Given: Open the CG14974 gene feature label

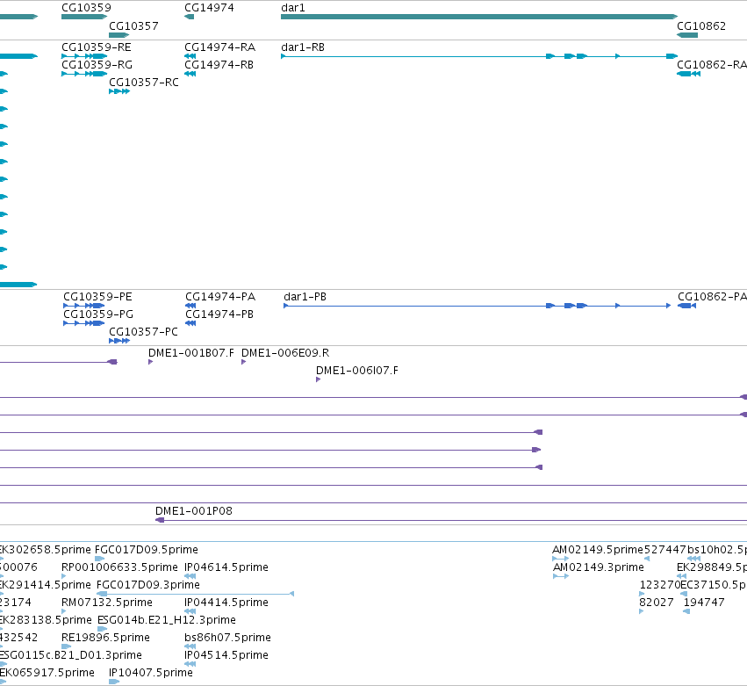Looking at the screenshot, I should pyautogui.click(x=209, y=8).
